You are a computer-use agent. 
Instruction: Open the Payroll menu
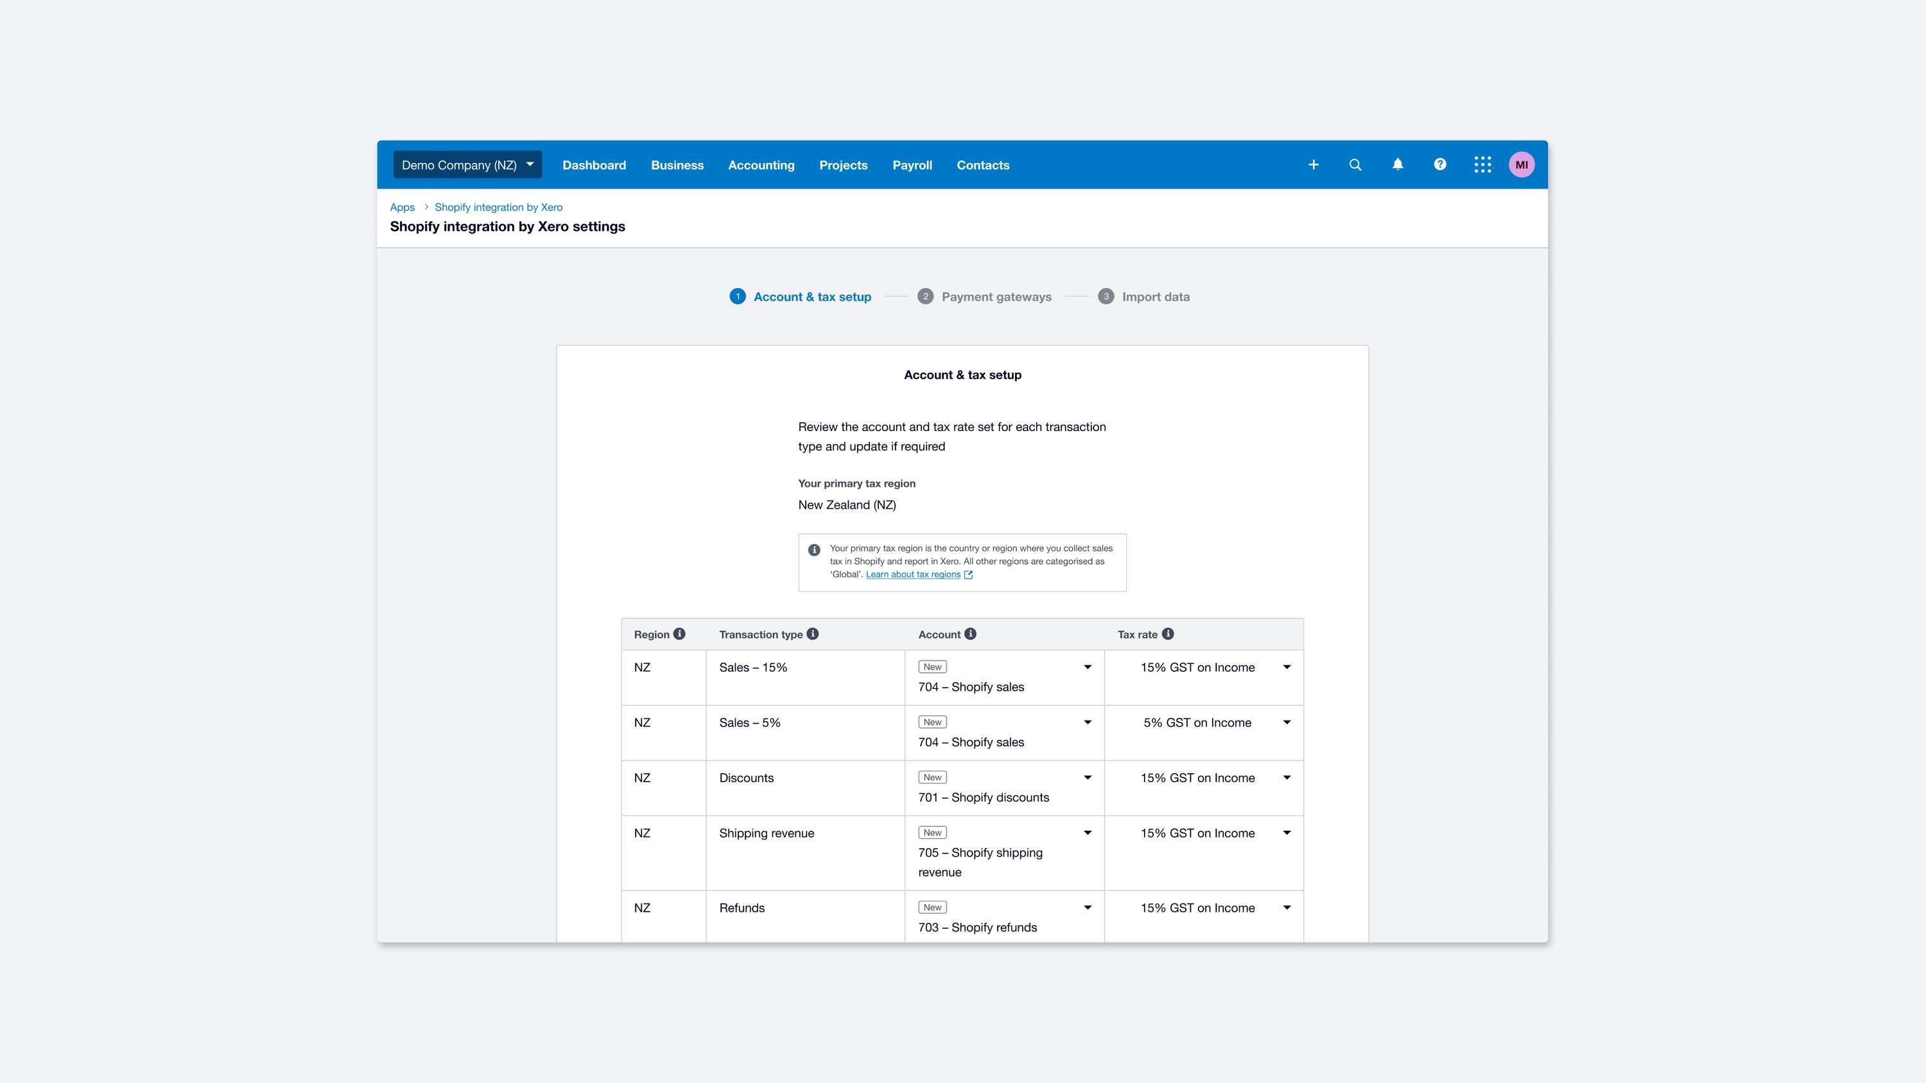tap(912, 165)
